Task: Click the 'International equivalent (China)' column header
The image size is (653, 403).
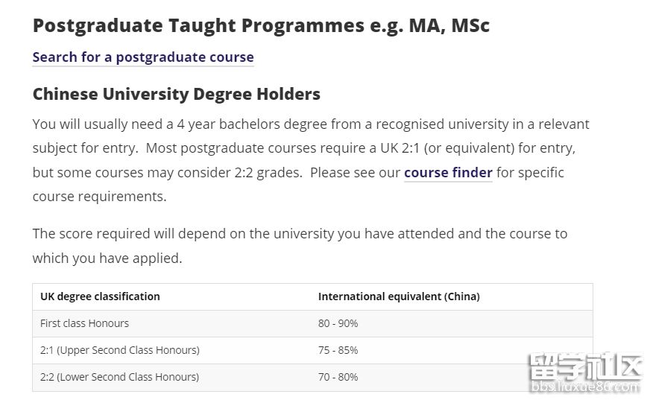Action: click(x=399, y=296)
